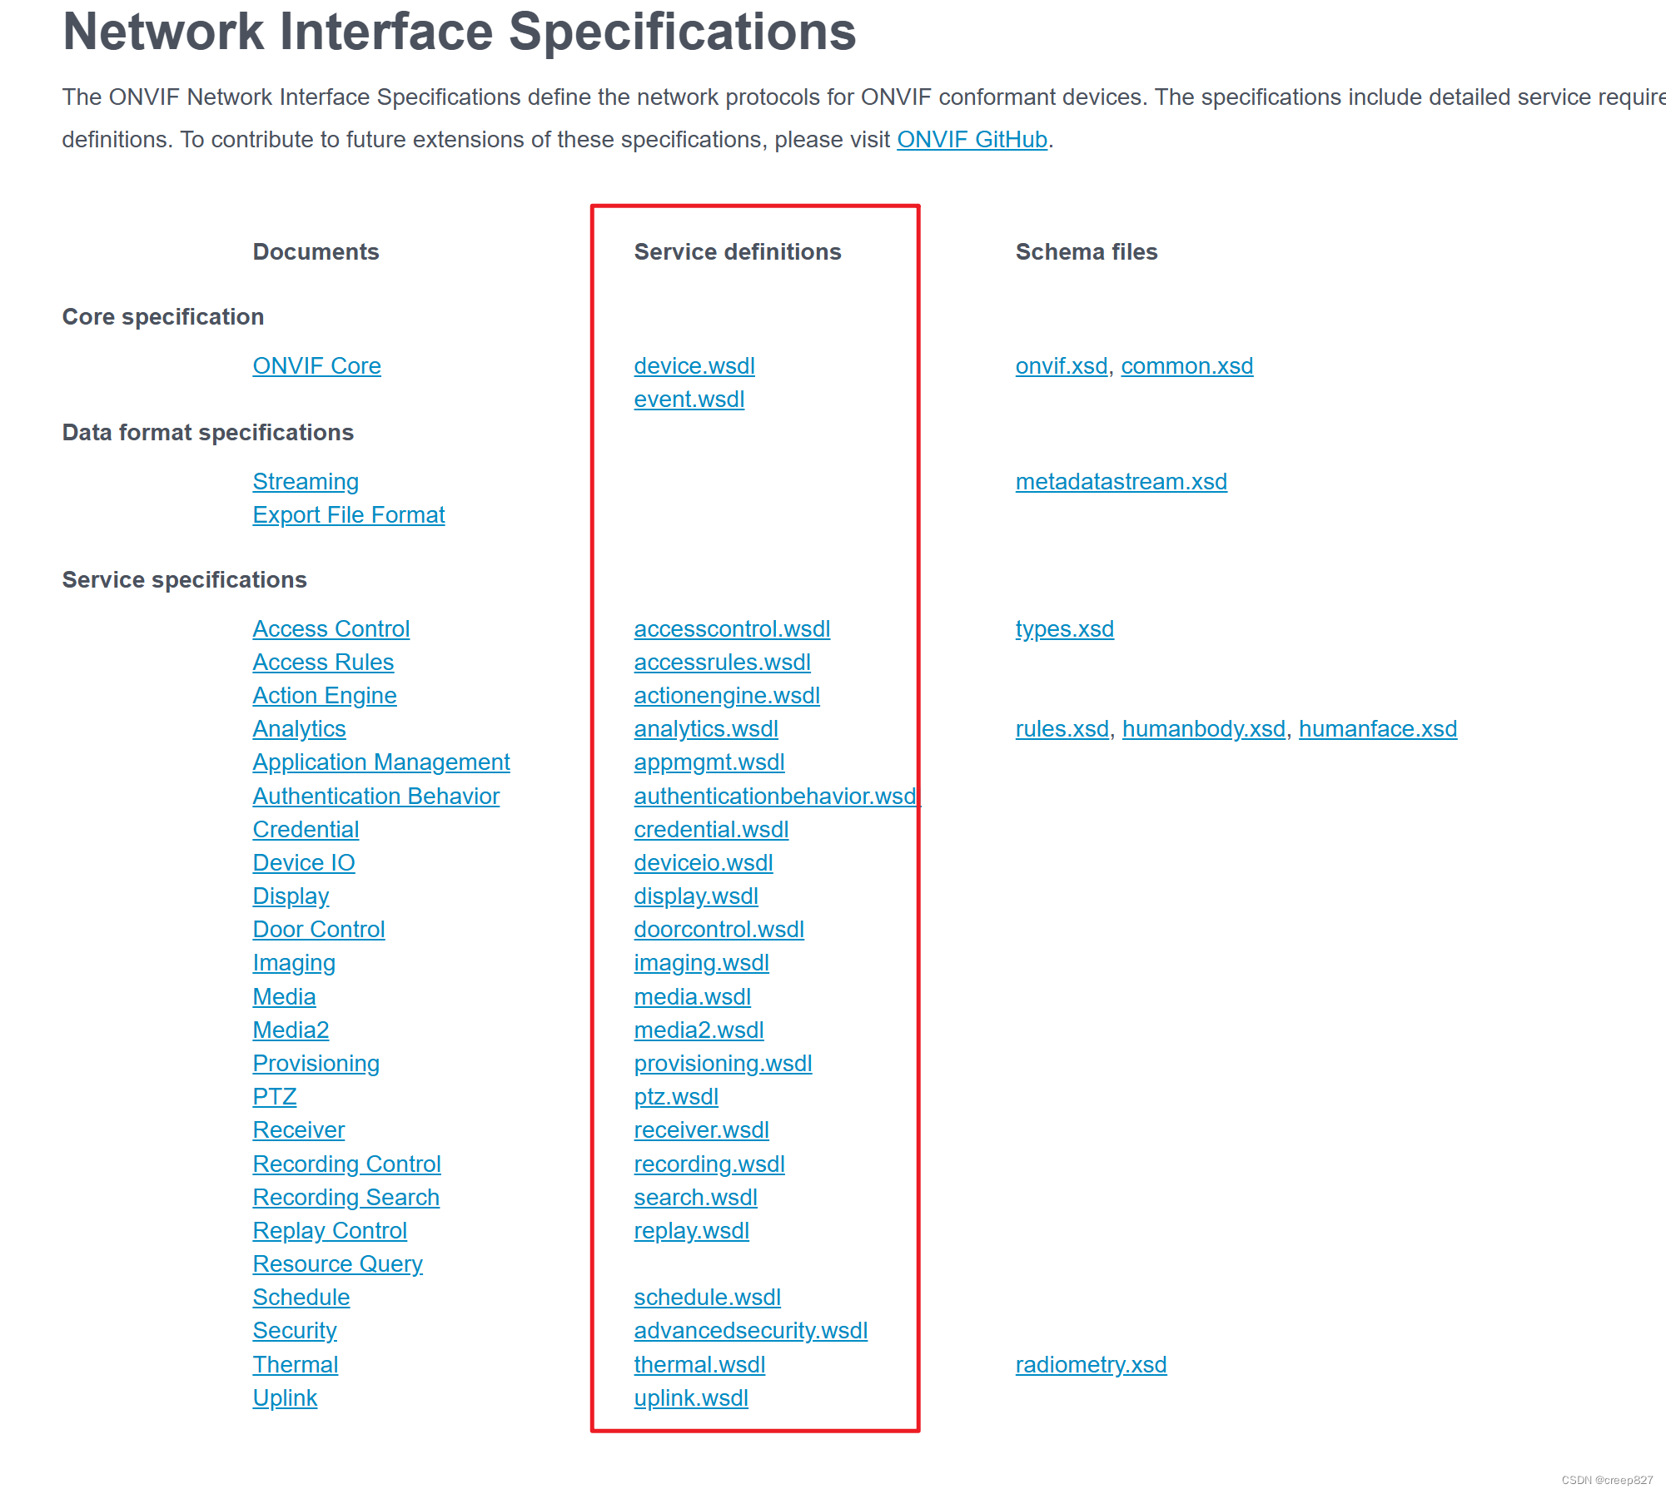This screenshot has width=1666, height=1494.
Task: Open the Authentication Behavior specification
Action: (375, 796)
